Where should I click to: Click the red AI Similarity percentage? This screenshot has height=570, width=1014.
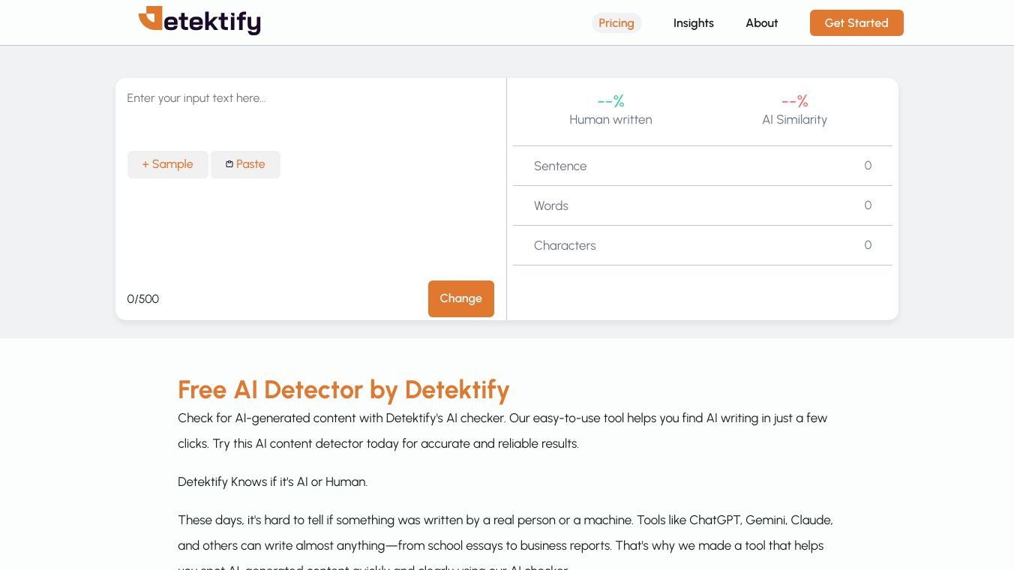pos(794,101)
